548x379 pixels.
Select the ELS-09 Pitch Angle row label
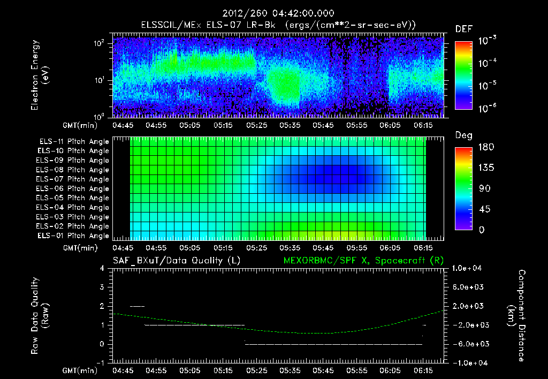72,161
